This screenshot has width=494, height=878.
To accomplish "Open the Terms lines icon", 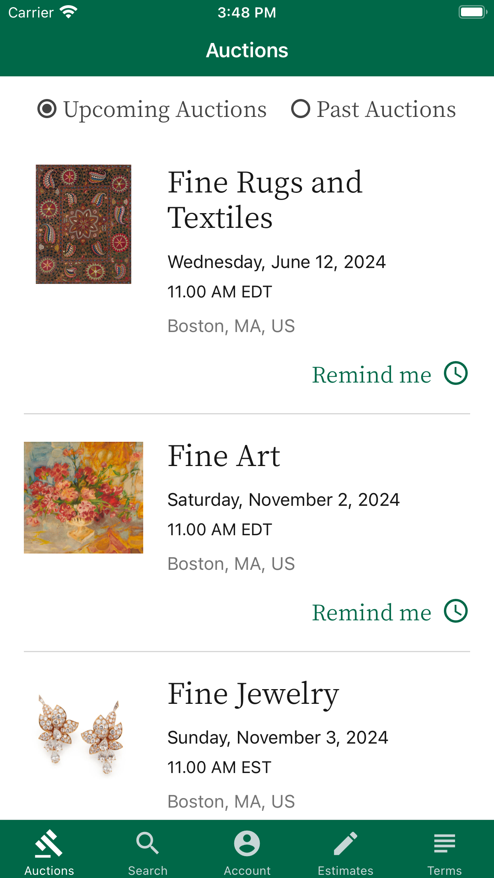I will tap(444, 843).
